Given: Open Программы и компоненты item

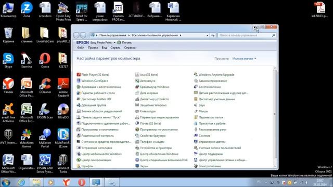Looking at the screenshot, I should (98, 129).
